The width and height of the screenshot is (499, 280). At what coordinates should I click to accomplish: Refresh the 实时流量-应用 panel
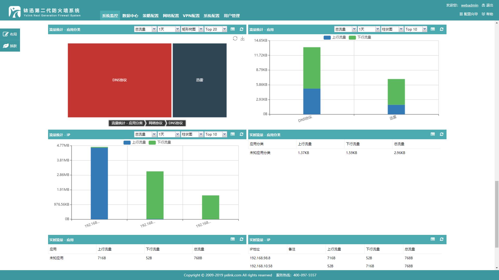point(241,239)
